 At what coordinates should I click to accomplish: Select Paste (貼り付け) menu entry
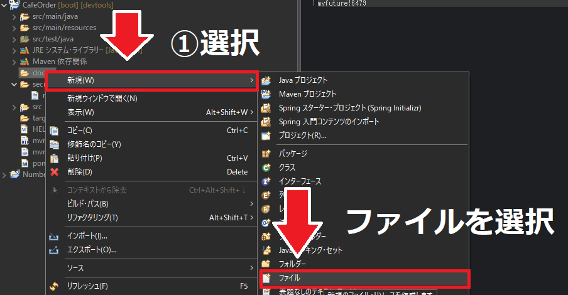point(84,158)
